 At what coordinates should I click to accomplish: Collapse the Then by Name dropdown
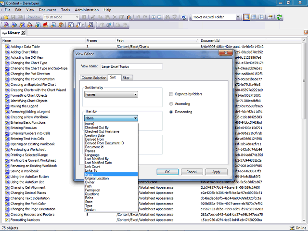pos(111,118)
